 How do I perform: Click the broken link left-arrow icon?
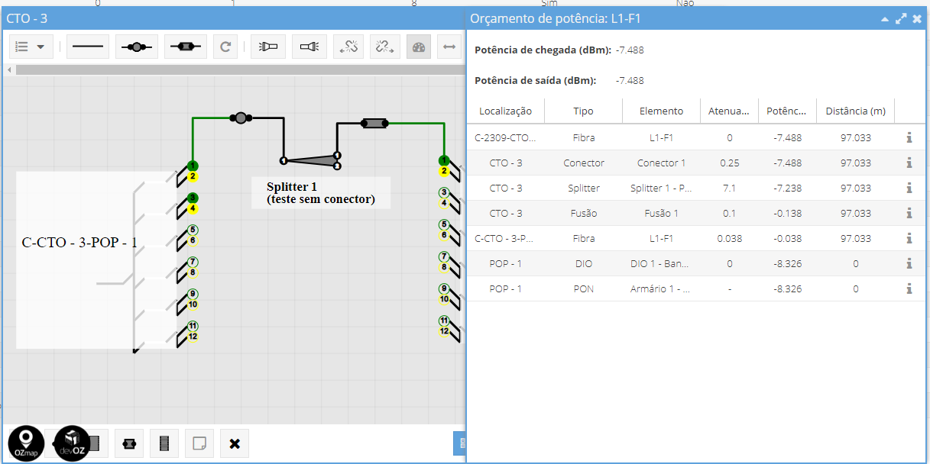click(x=348, y=47)
